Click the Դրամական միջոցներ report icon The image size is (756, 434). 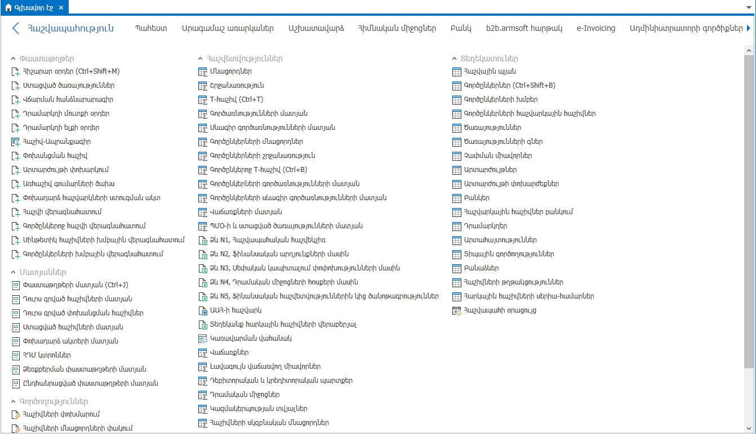pos(203,395)
